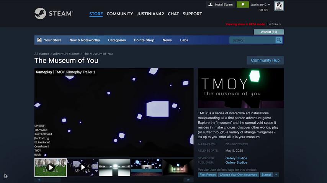
Task: Select the First-Person tag
Action: tap(208, 175)
